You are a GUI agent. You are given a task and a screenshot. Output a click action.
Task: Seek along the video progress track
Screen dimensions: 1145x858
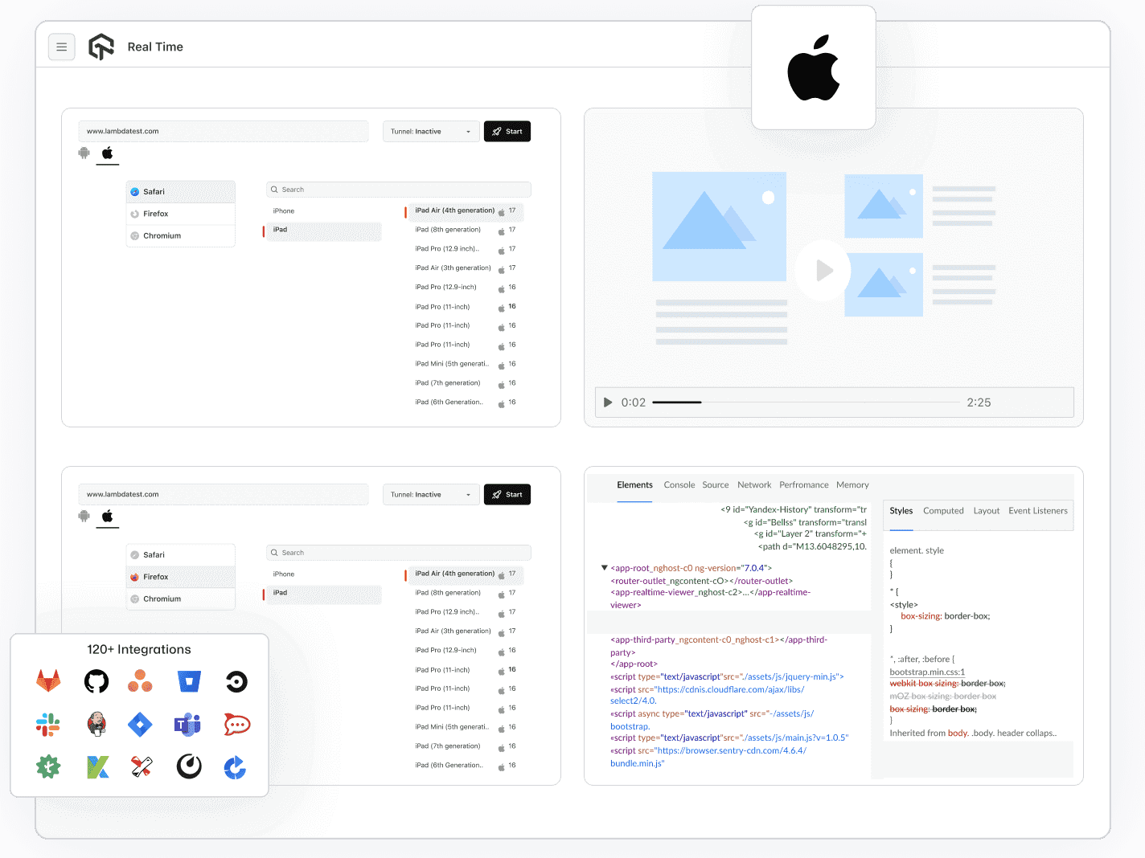point(806,402)
